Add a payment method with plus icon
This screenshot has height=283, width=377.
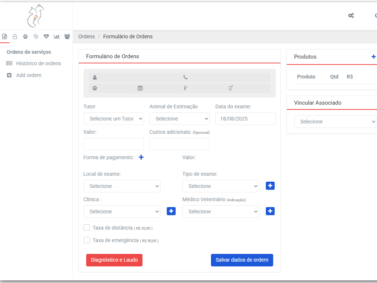[x=141, y=157]
